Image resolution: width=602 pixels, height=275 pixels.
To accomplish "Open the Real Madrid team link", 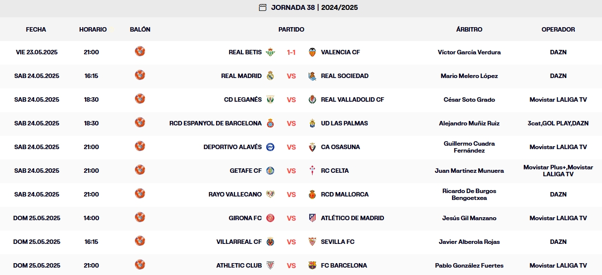I will click(241, 76).
